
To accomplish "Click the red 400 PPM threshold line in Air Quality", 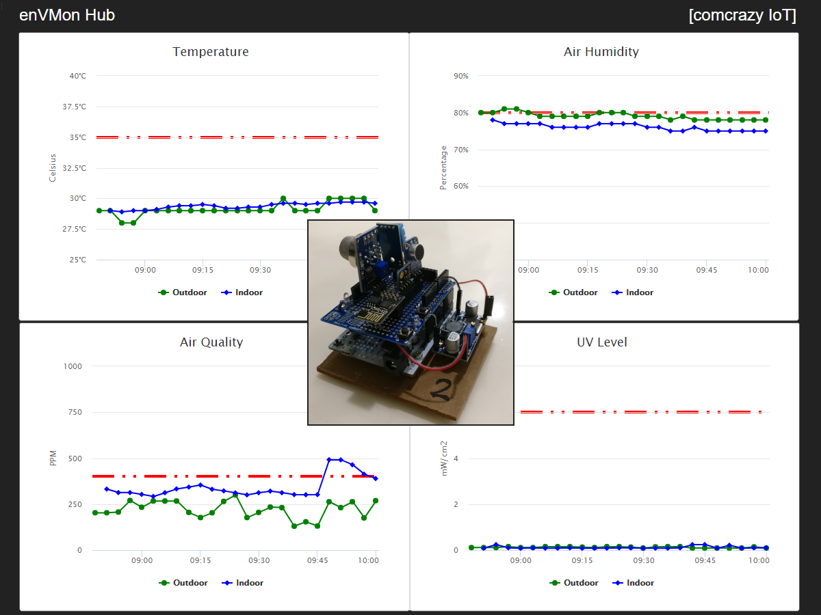I will tap(233, 476).
